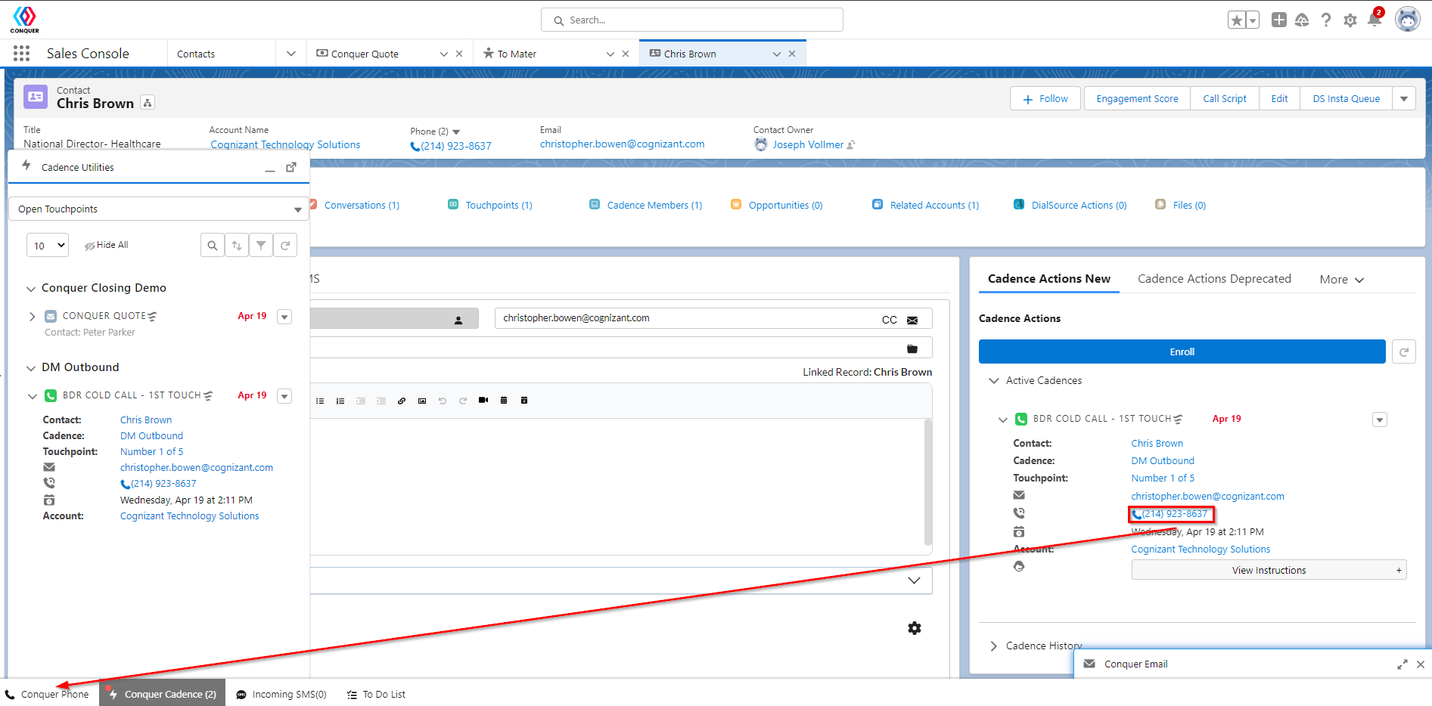Screen dimensions: 1432x706
Task: Insert a numbered list in email editor
Action: pyautogui.click(x=340, y=401)
